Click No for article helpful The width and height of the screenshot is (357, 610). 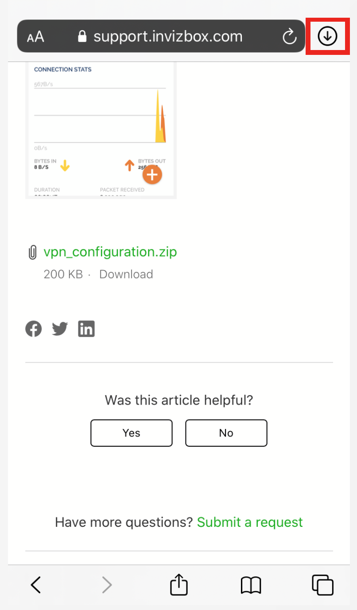click(x=226, y=433)
